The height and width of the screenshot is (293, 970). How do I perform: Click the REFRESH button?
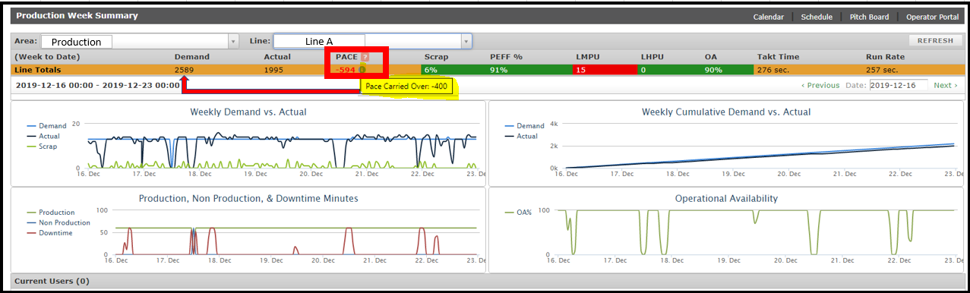tap(935, 41)
